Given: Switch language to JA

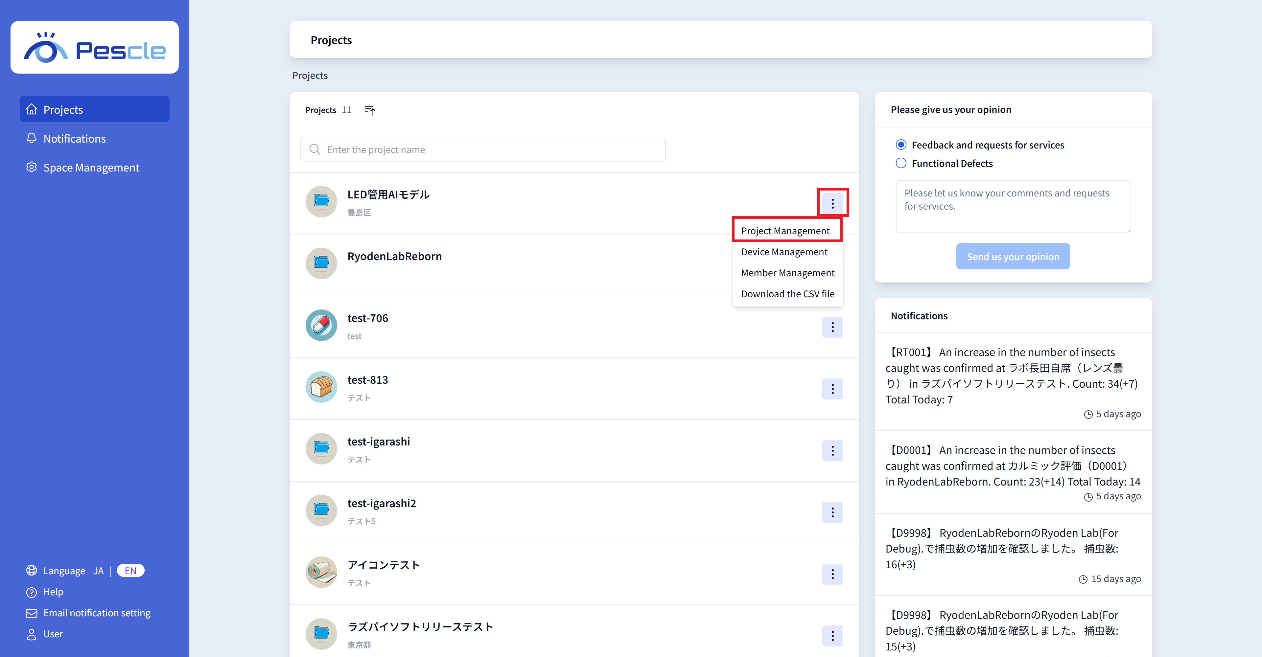Looking at the screenshot, I should pyautogui.click(x=99, y=571).
